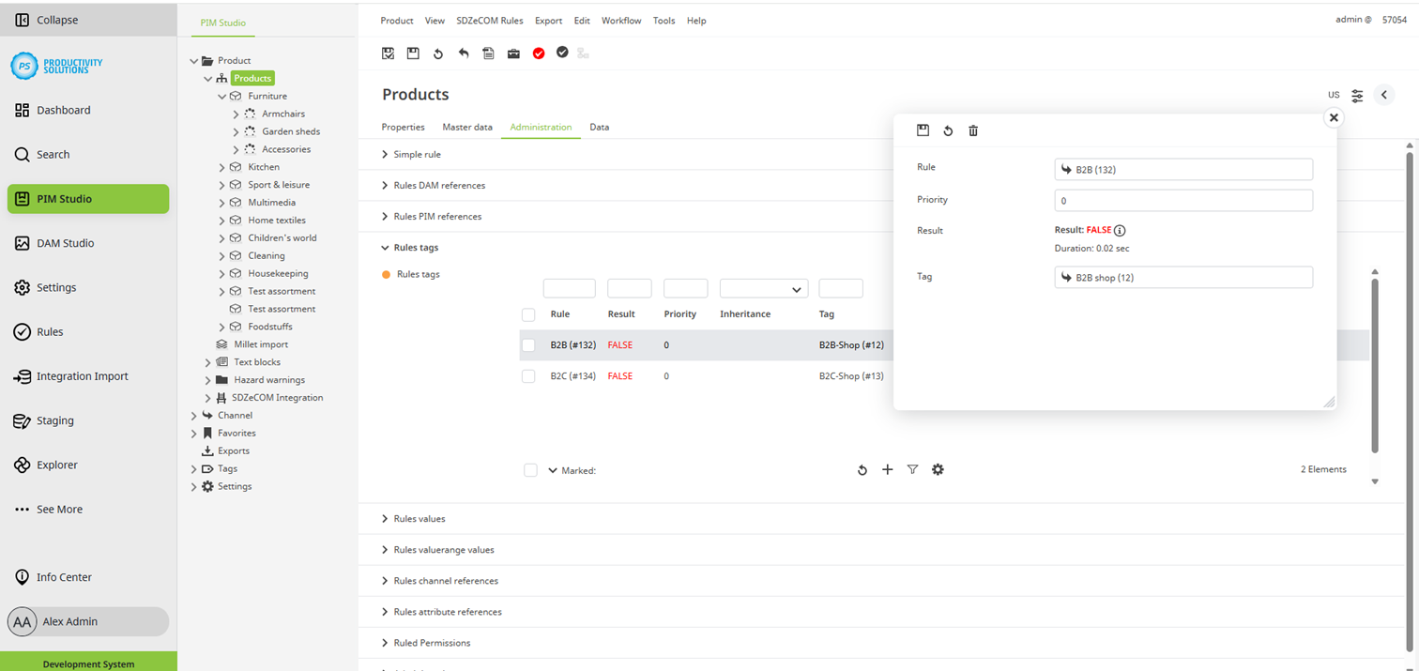
Task: Expand the Kitchen tree node
Action: (222, 167)
